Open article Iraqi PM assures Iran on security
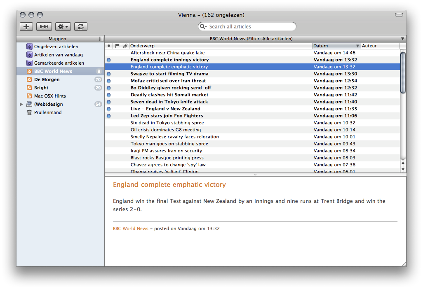The width and height of the screenshot is (423, 289). point(252,151)
